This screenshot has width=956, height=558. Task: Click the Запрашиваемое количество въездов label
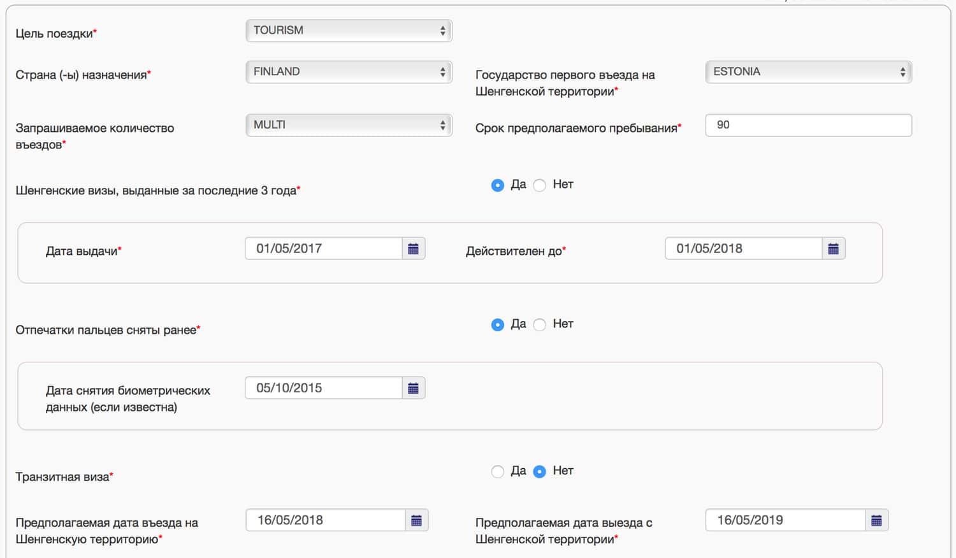[95, 136]
